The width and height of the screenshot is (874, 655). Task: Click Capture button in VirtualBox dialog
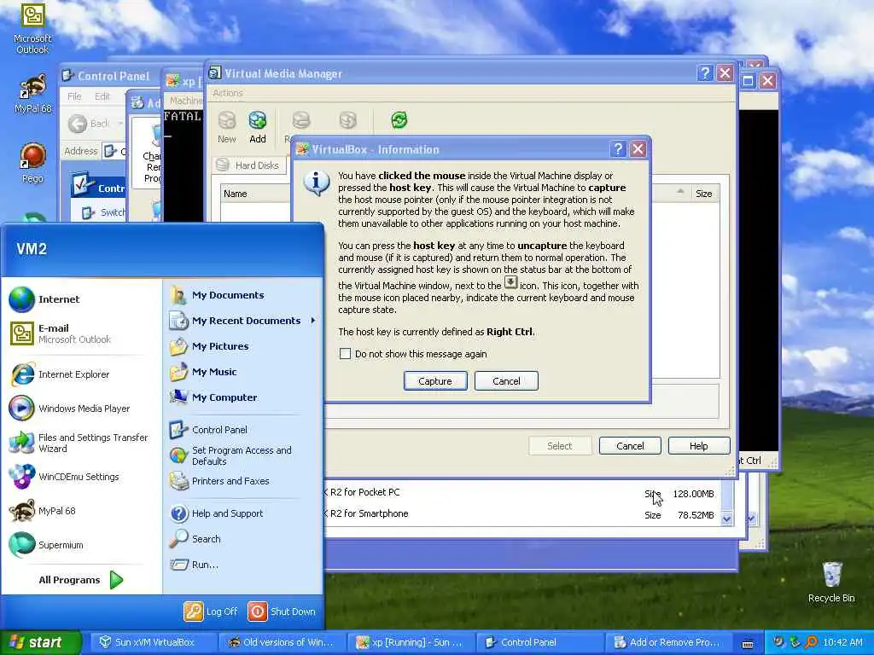[x=435, y=381]
